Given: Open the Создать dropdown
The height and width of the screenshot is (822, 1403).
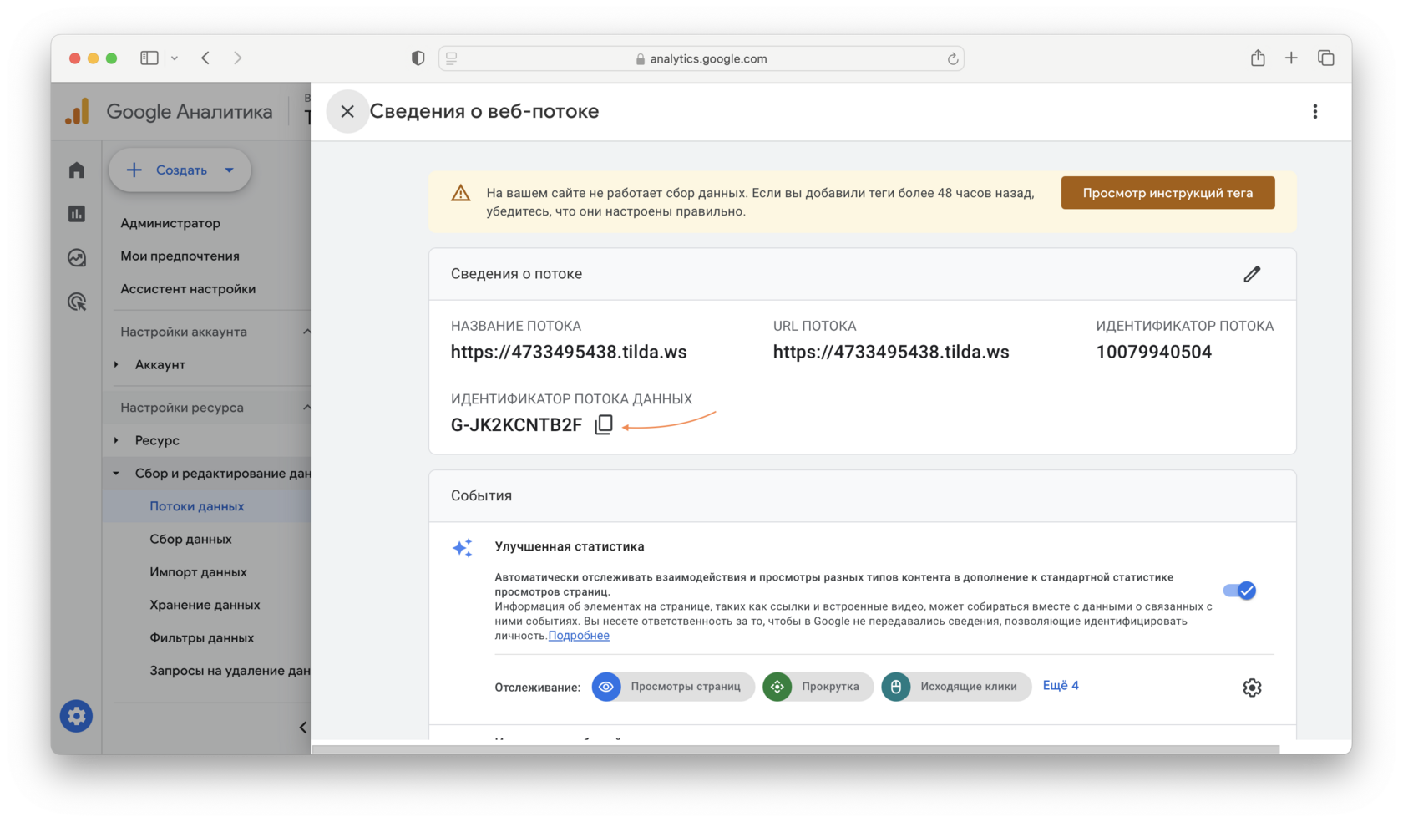Looking at the screenshot, I should [x=180, y=170].
